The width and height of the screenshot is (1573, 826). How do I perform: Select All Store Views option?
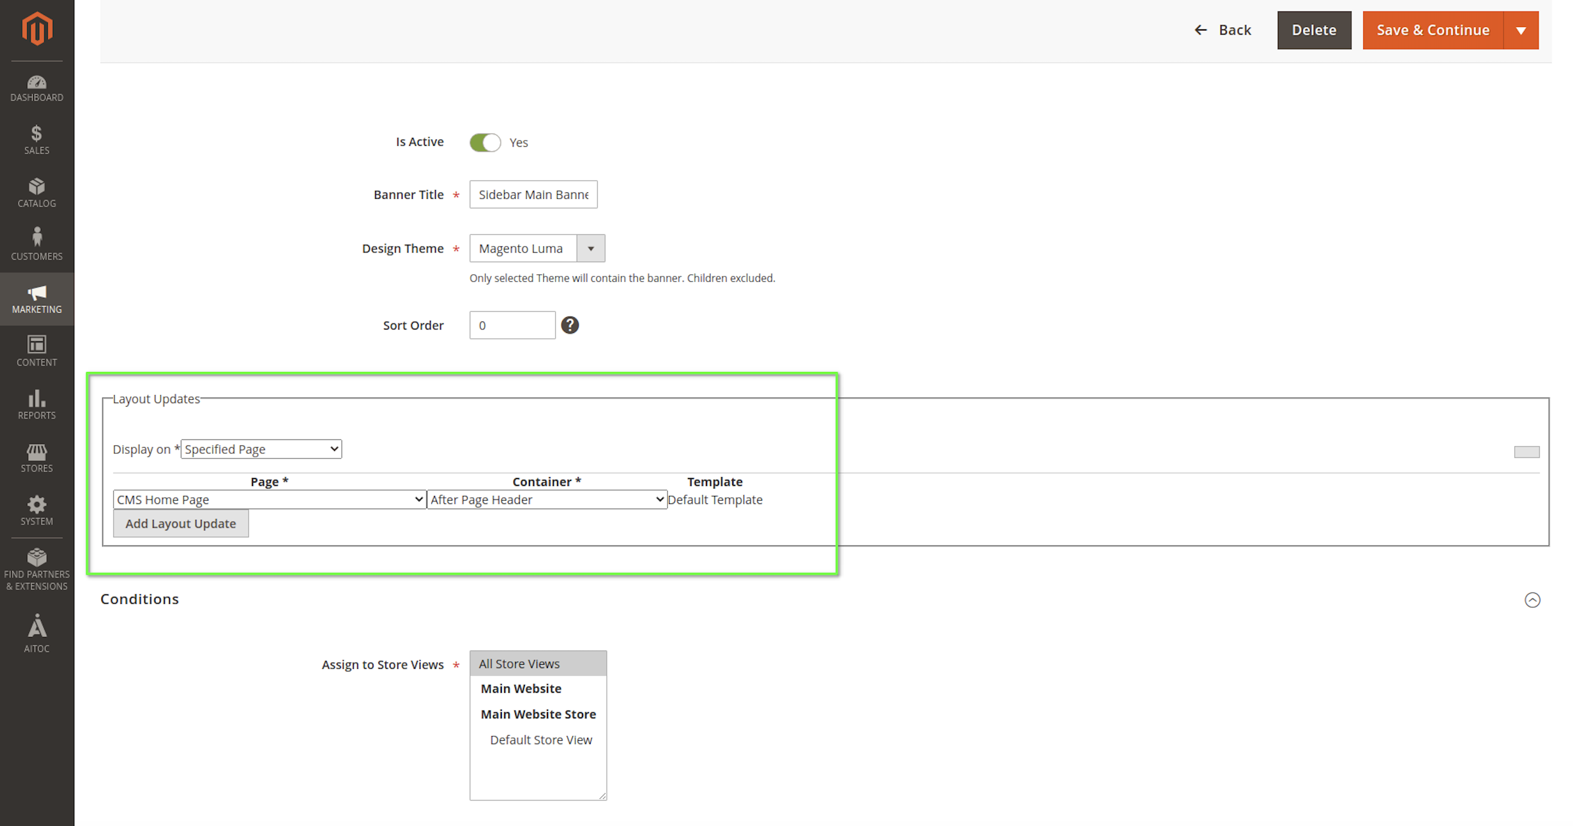538,664
